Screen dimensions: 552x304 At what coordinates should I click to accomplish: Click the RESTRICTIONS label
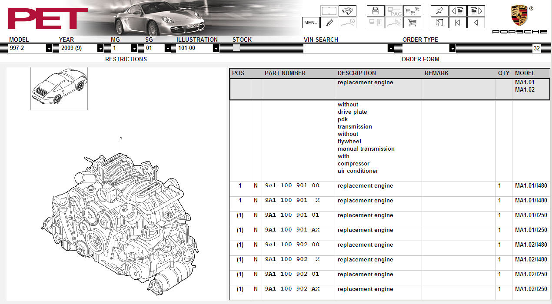[126, 59]
